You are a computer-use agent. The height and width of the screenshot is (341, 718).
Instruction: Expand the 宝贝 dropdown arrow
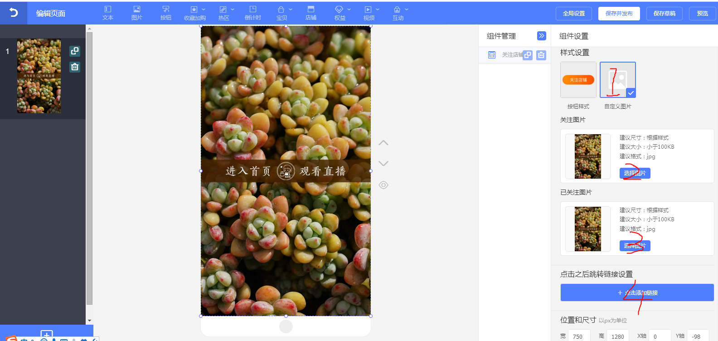[291, 10]
